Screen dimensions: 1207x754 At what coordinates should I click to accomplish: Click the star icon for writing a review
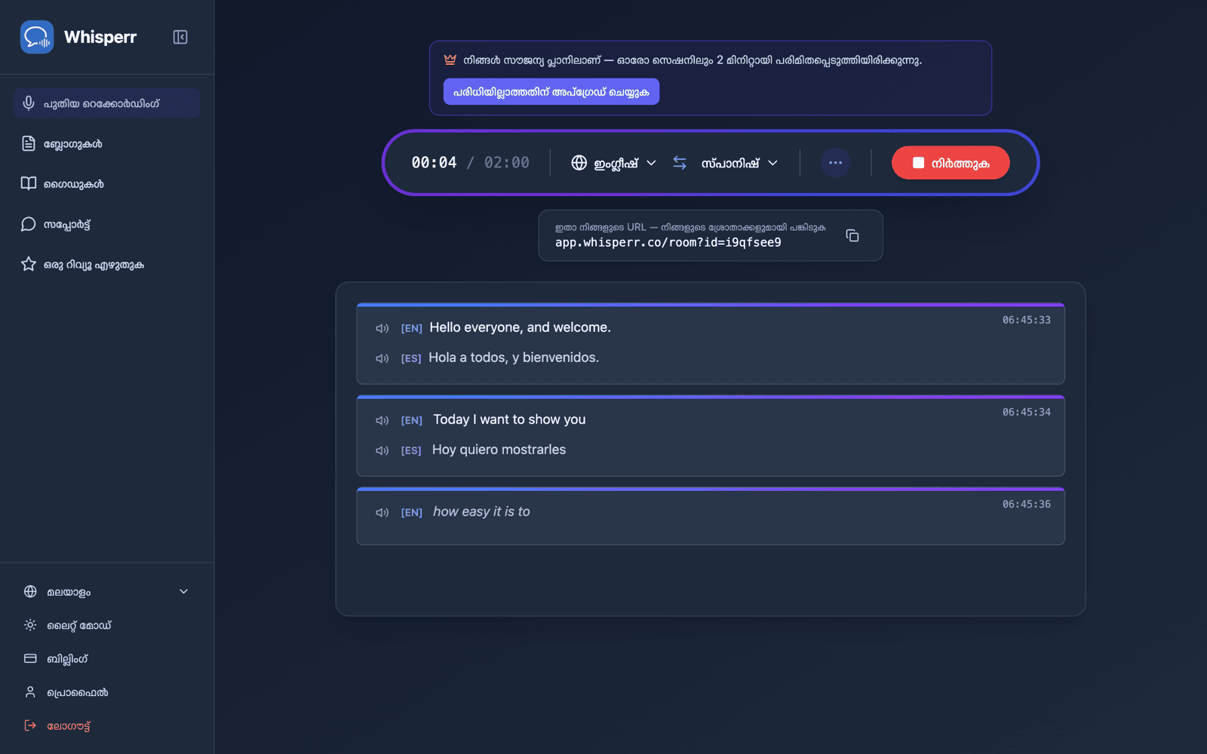[29, 264]
